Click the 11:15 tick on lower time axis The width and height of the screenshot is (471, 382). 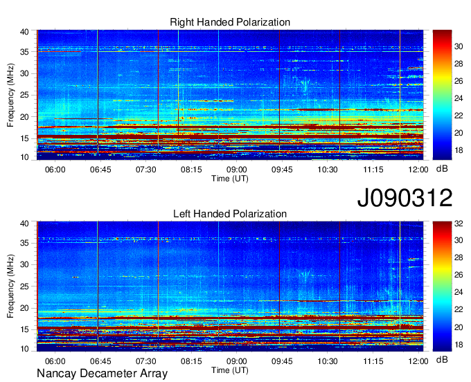[x=373, y=361]
